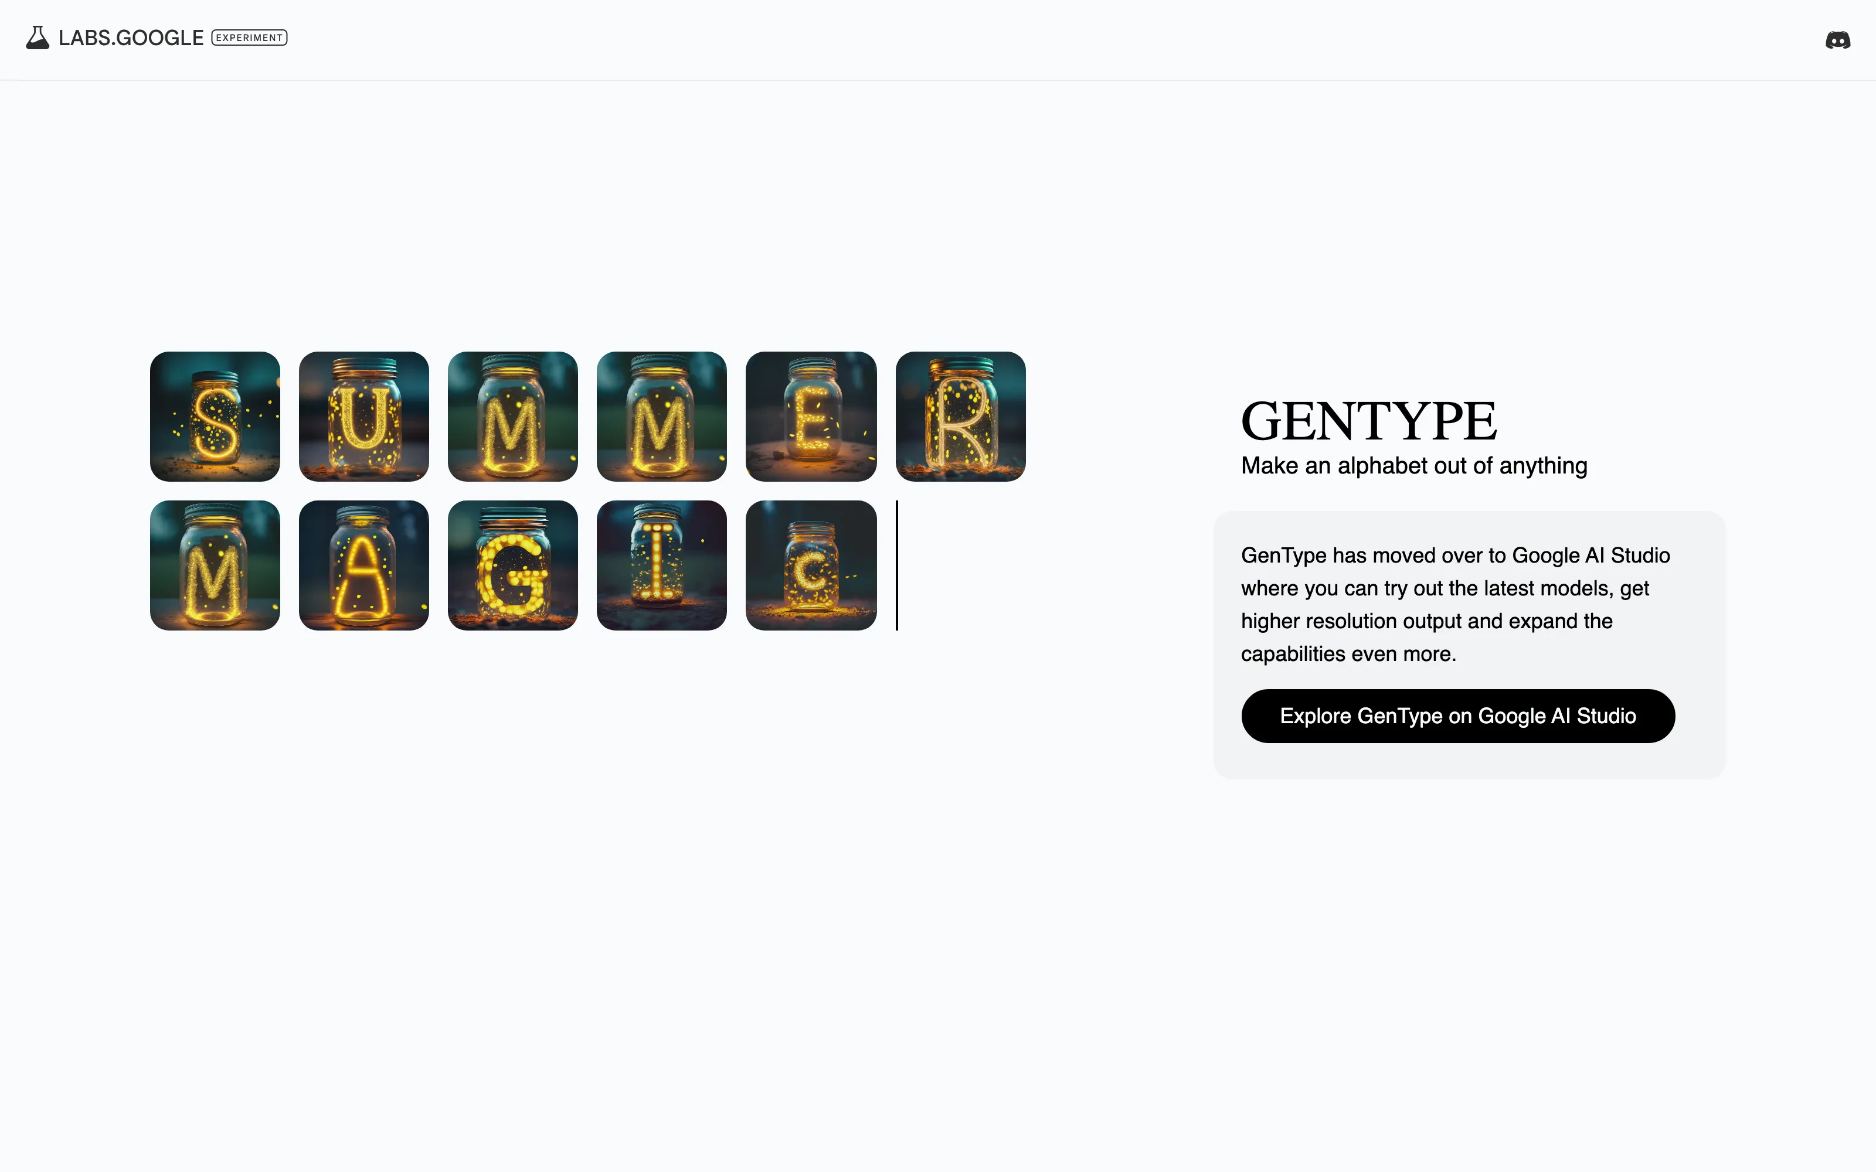The width and height of the screenshot is (1876, 1172).
Task: Select the firefly jar letter I tile
Action: (661, 565)
